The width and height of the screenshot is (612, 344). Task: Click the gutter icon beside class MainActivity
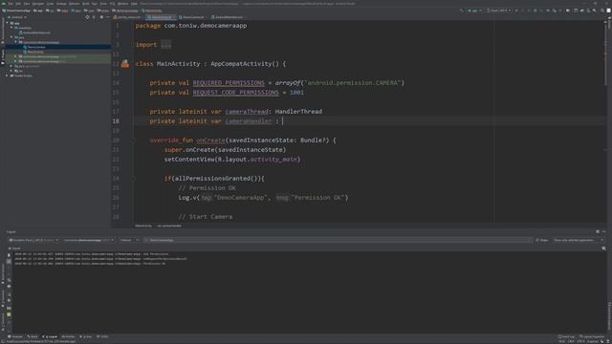[x=125, y=64]
